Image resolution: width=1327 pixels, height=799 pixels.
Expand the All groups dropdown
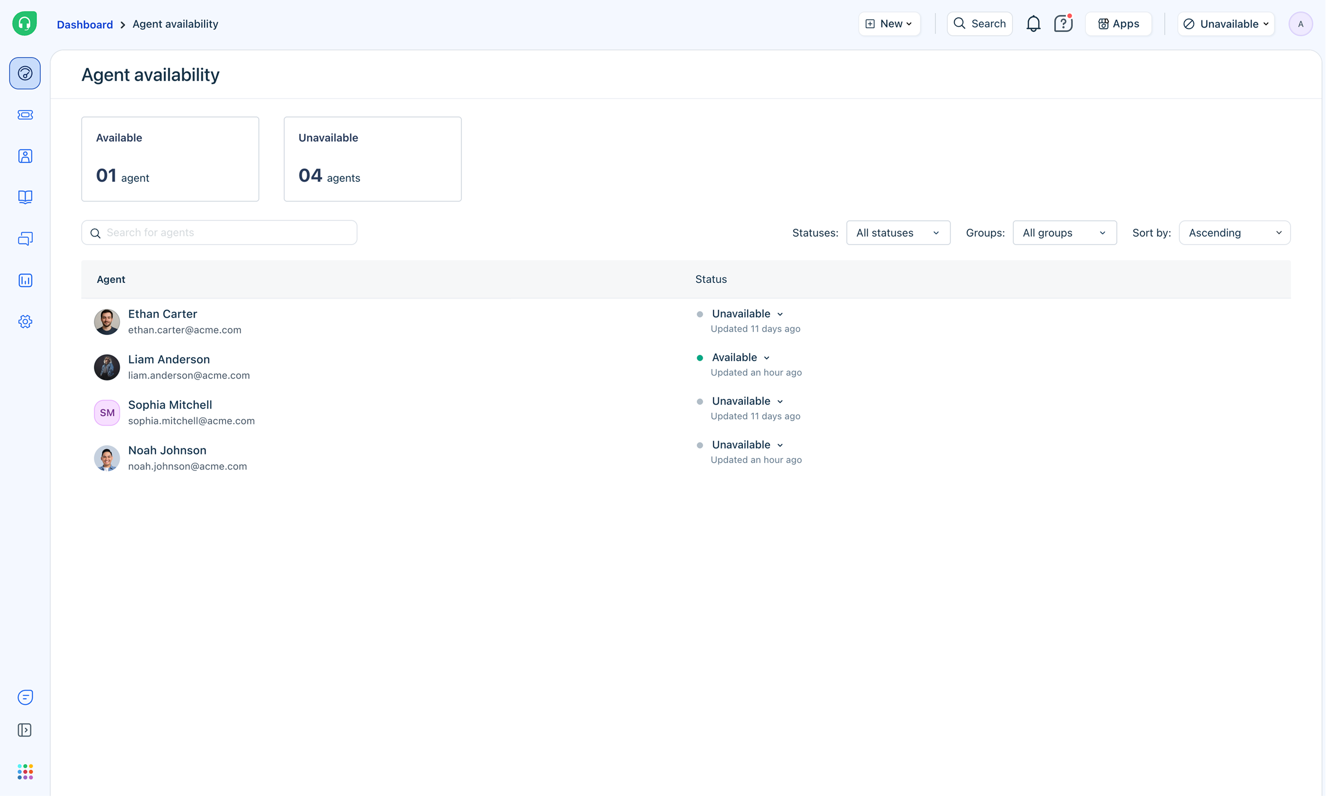(1064, 233)
